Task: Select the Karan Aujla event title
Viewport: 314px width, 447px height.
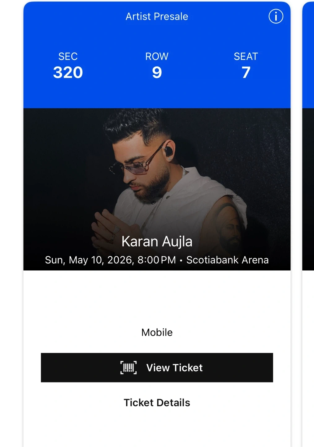Action: 157,242
